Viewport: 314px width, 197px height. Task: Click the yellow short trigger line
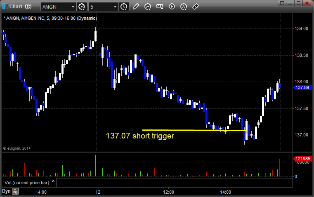(x=194, y=130)
